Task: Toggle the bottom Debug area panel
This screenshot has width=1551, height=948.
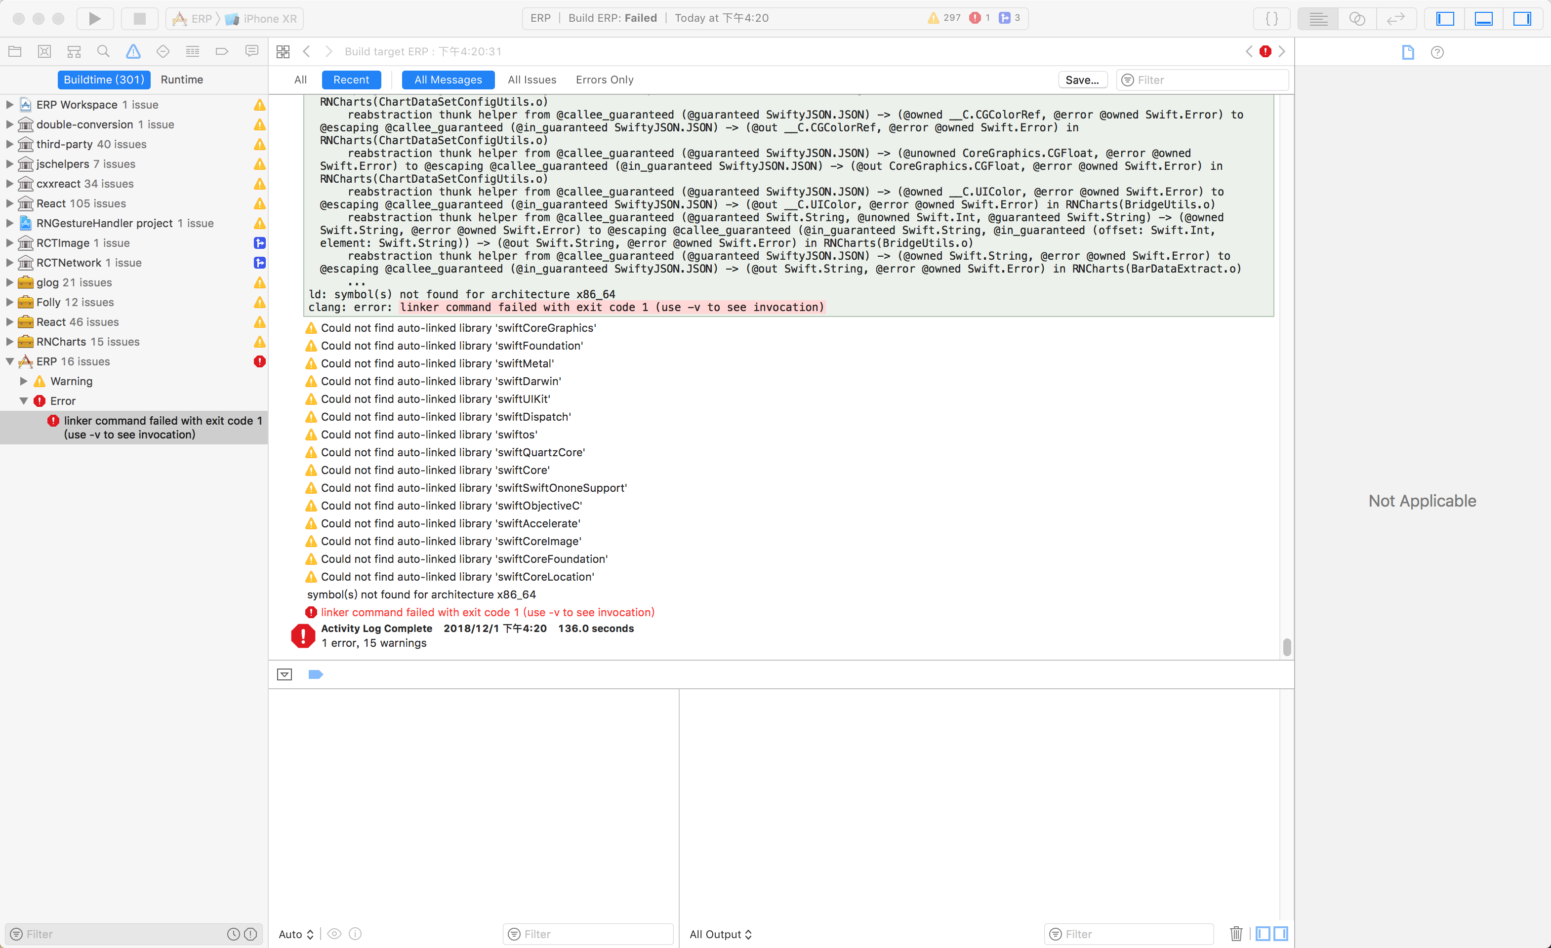Action: tap(1484, 18)
